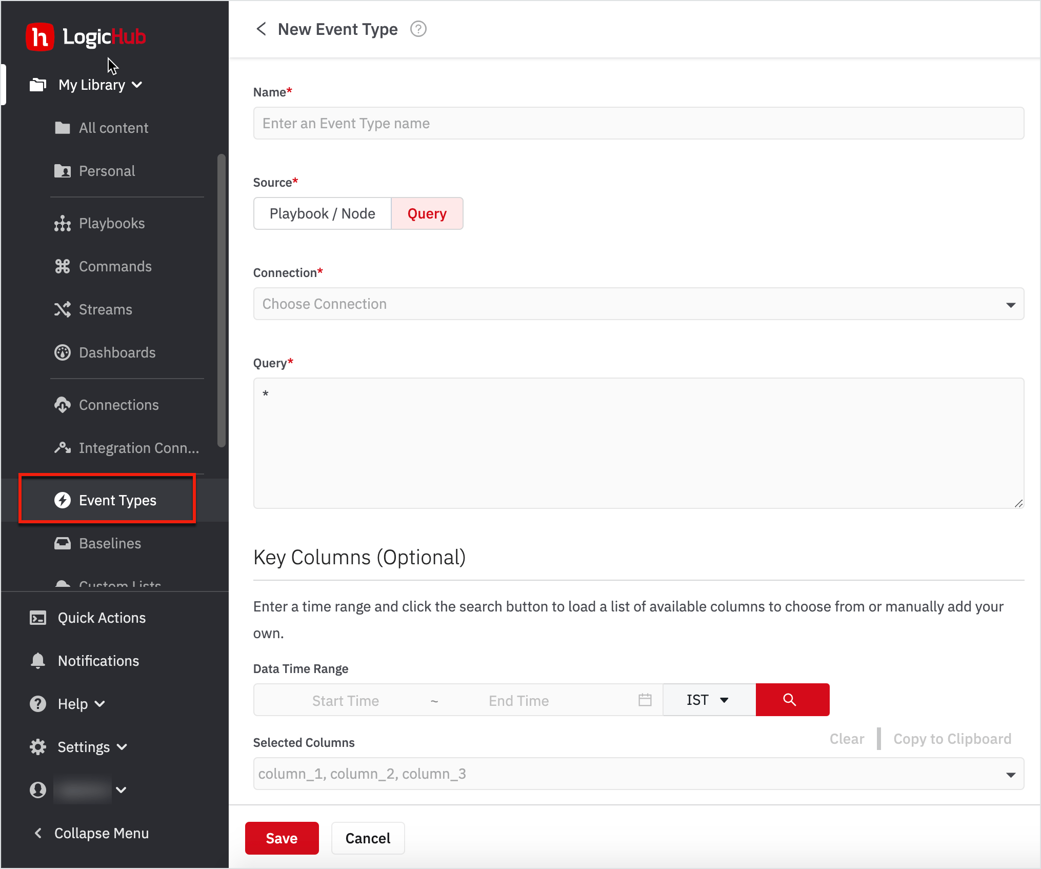1041x869 pixels.
Task: Go to Streams in the sidebar
Action: click(105, 310)
